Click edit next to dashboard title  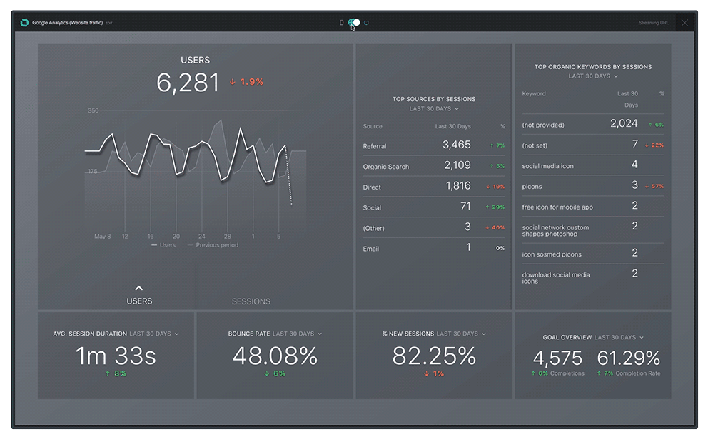109,24
